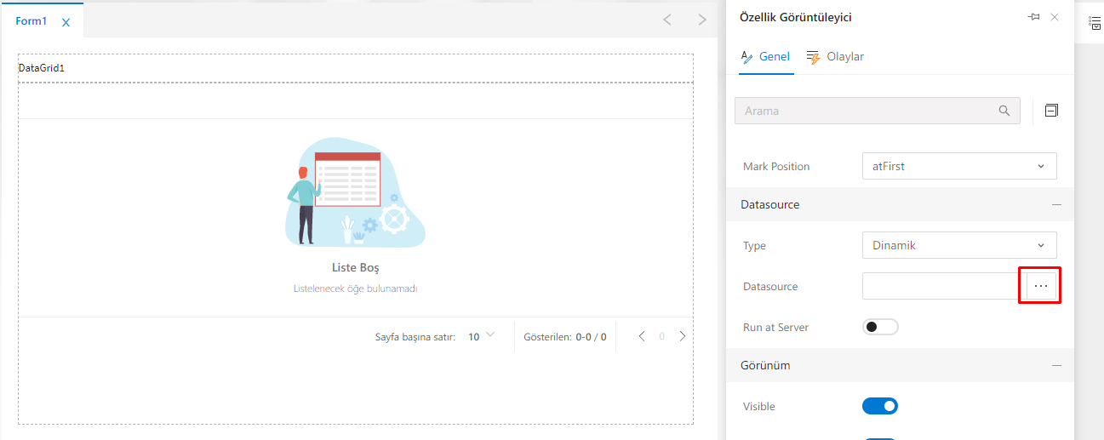The image size is (1104, 440).
Task: Close the Form1 tab with X
Action: tap(66, 22)
